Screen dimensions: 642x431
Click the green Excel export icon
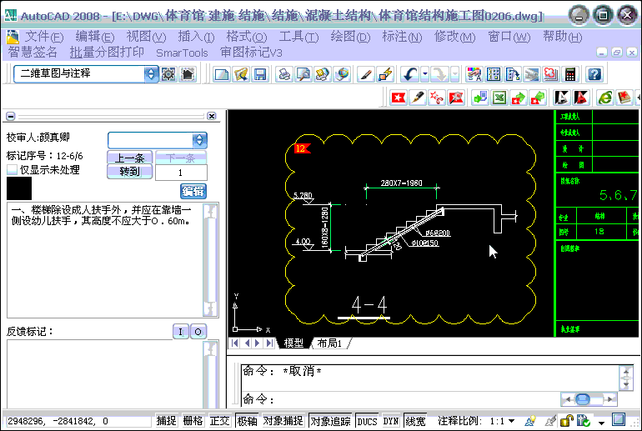(499, 98)
